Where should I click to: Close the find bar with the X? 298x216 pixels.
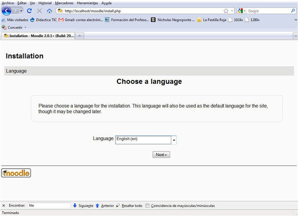click(3, 206)
